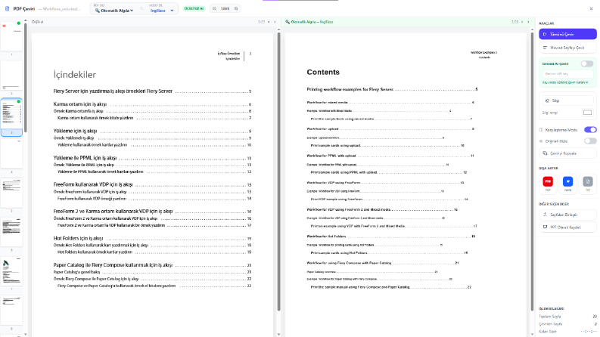Open the Silgi rengi color swatch

tap(587, 113)
